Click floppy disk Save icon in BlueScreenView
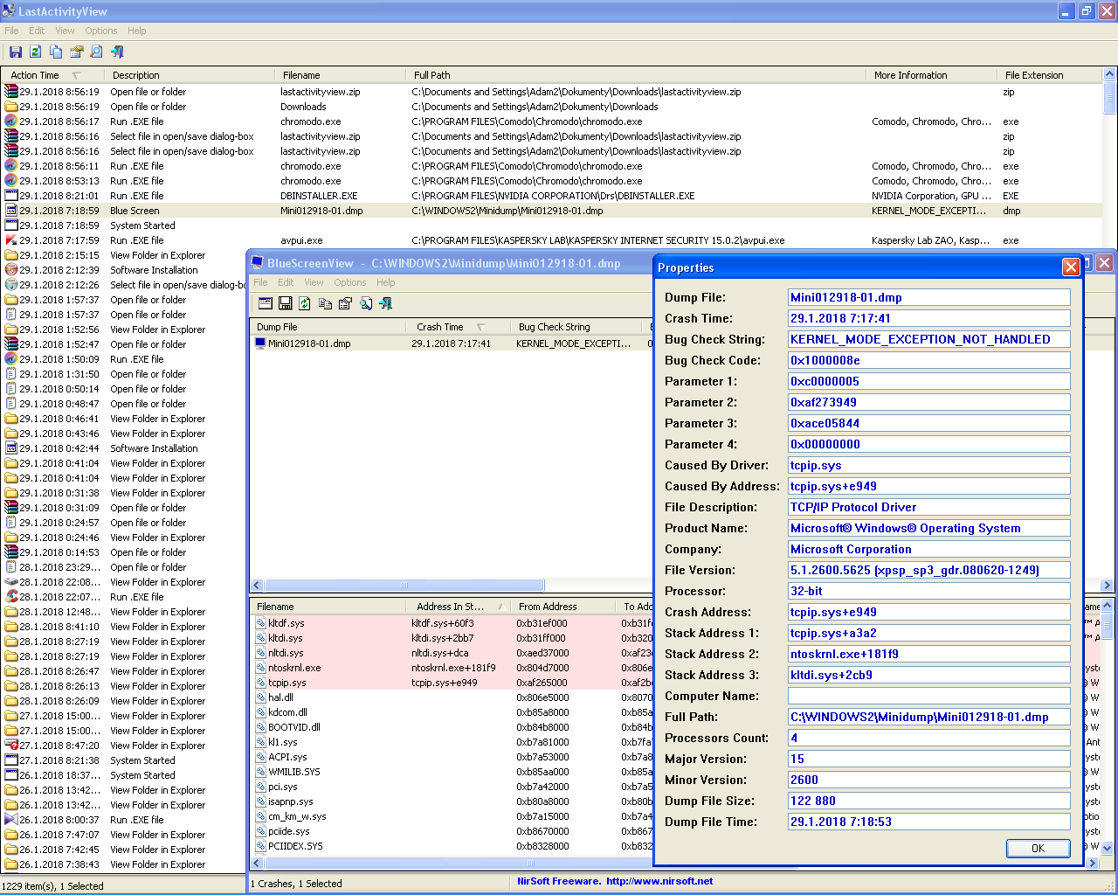 [285, 303]
